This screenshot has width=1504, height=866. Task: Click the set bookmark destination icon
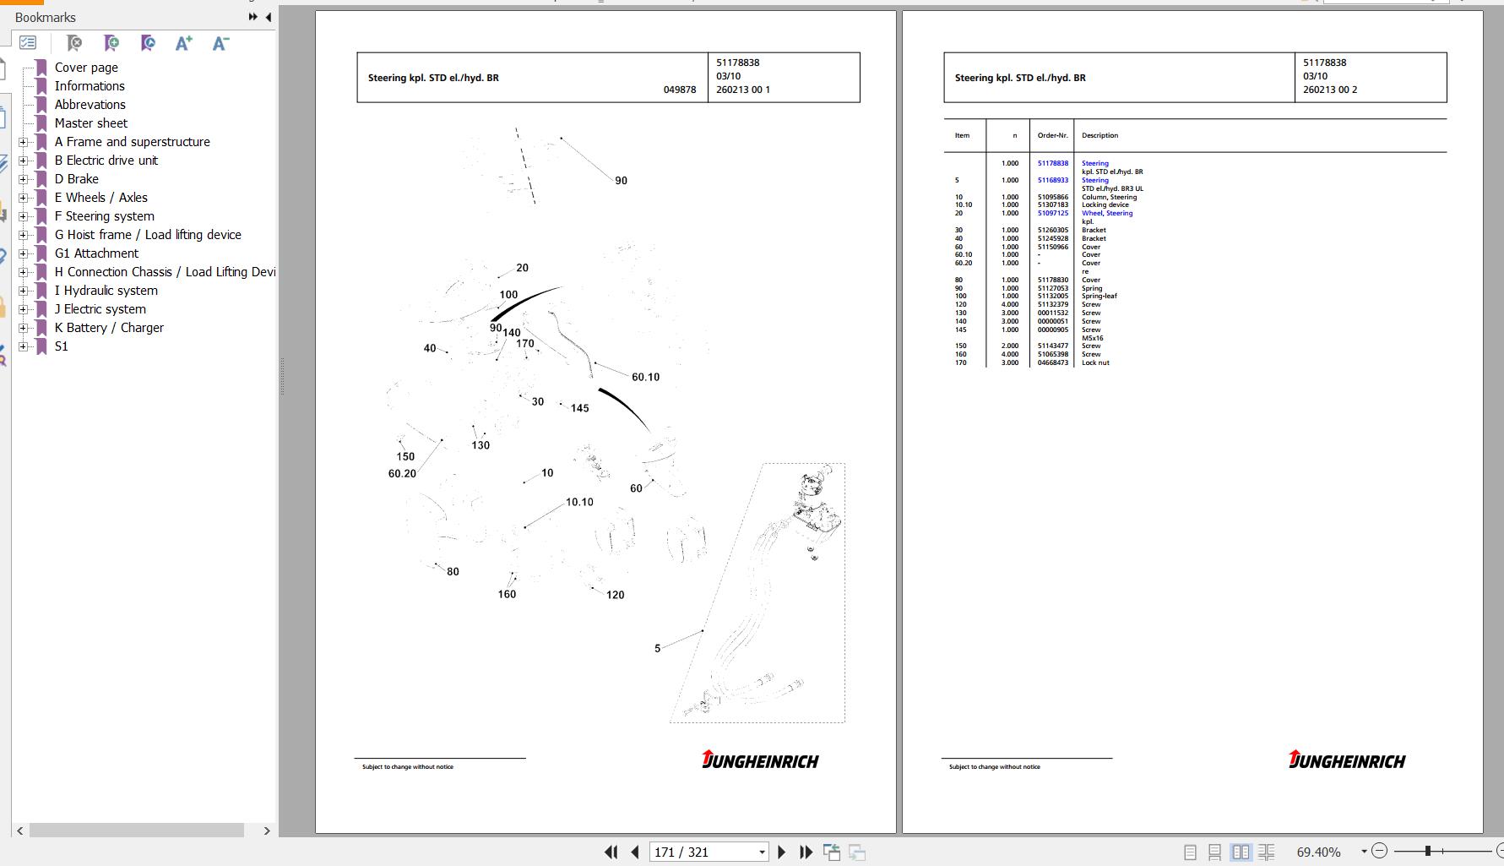(148, 42)
